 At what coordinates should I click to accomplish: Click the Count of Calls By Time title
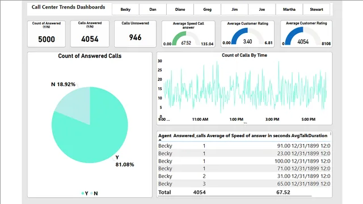point(244,56)
